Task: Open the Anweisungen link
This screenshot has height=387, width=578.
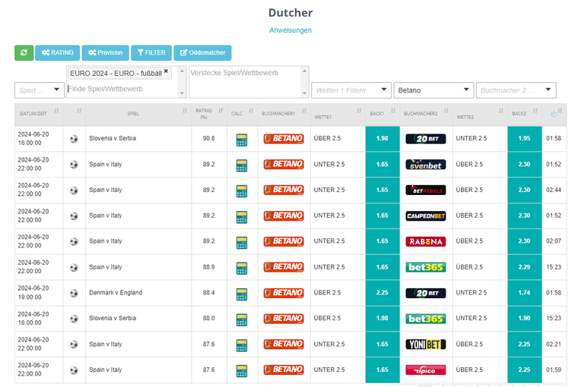Action: click(x=290, y=30)
